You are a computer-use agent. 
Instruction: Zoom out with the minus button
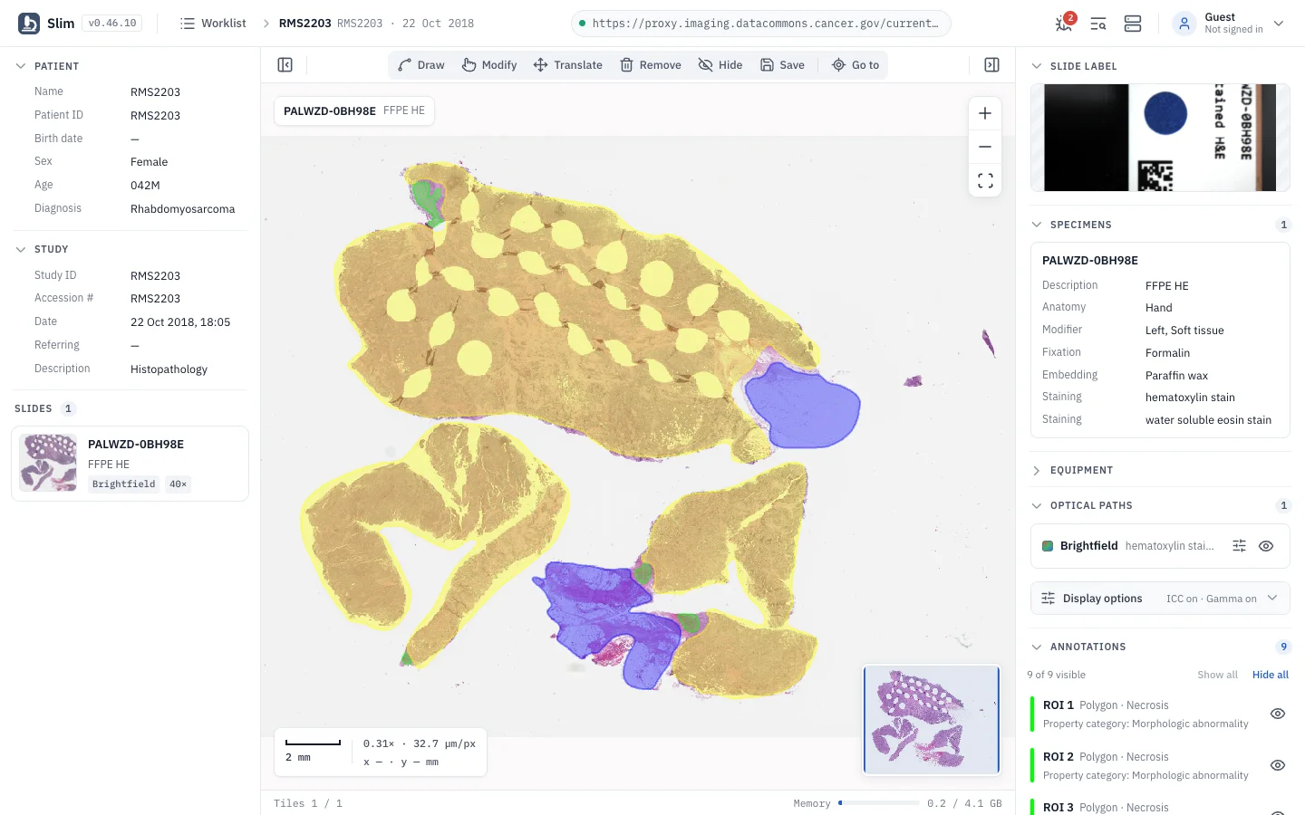pos(985,147)
